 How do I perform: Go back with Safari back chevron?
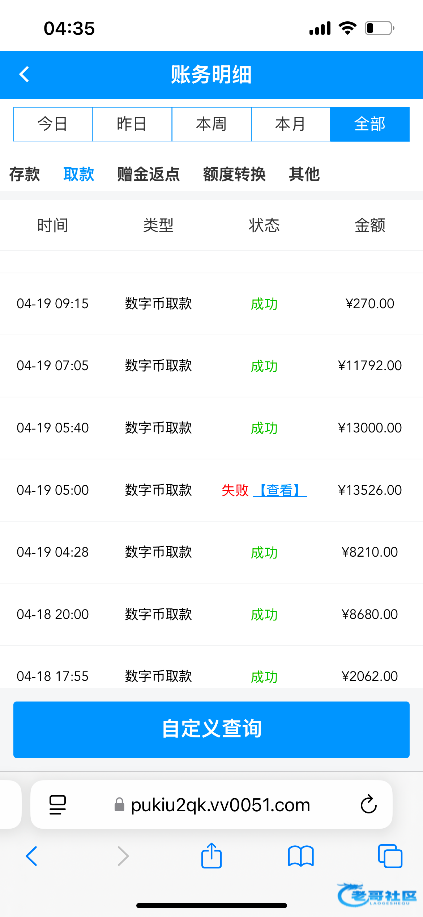coord(32,856)
